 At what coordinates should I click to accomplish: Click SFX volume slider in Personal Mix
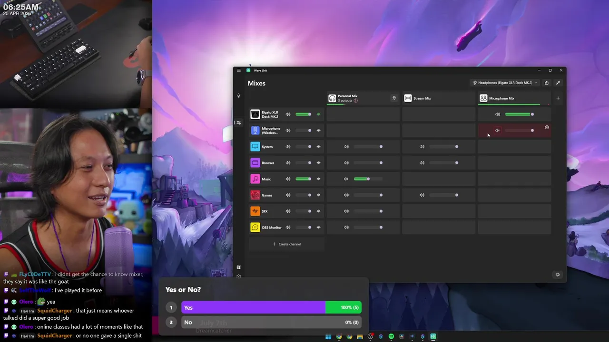pos(368,211)
